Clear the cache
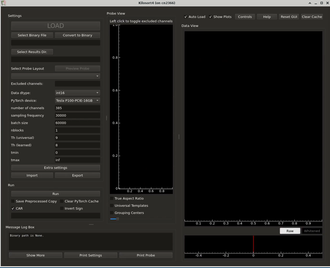 pos(312,16)
